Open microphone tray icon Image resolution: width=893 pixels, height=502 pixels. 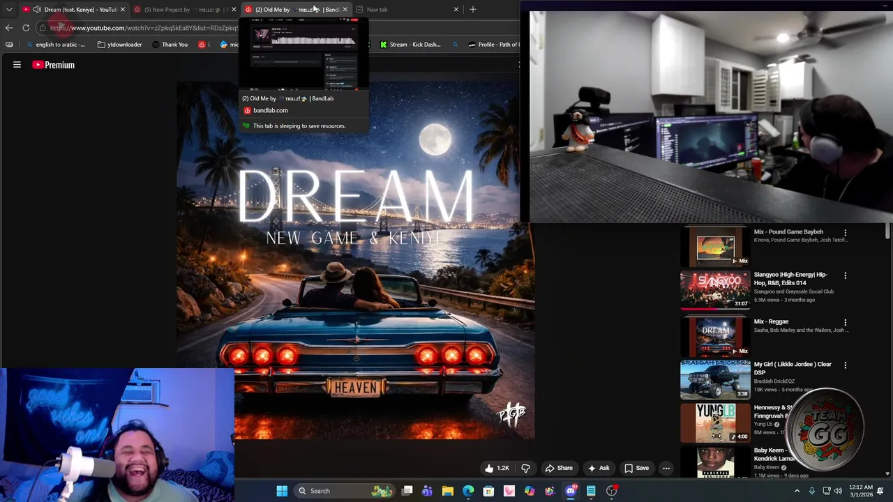tap(812, 491)
